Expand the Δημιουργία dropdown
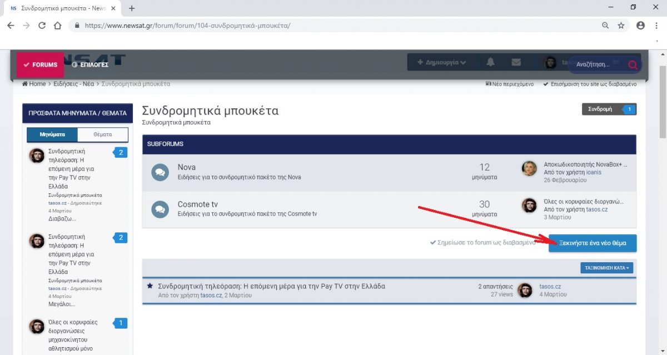 (x=442, y=62)
